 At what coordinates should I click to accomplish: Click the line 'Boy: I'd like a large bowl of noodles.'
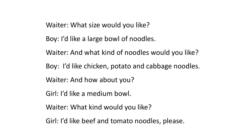tap(101, 39)
